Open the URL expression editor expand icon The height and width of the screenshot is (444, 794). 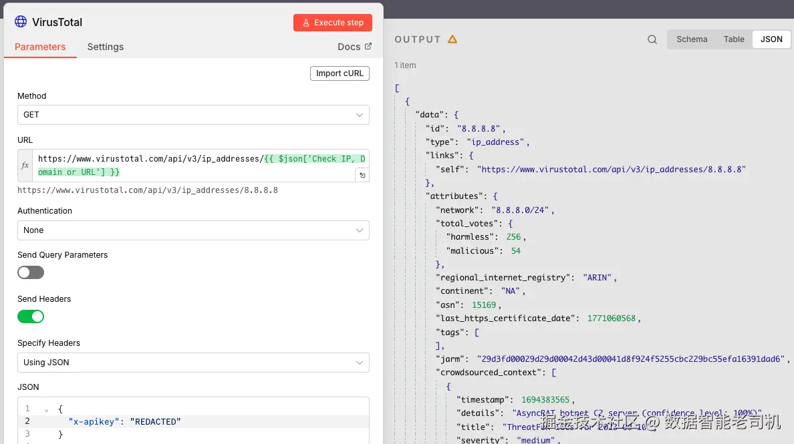pos(362,175)
